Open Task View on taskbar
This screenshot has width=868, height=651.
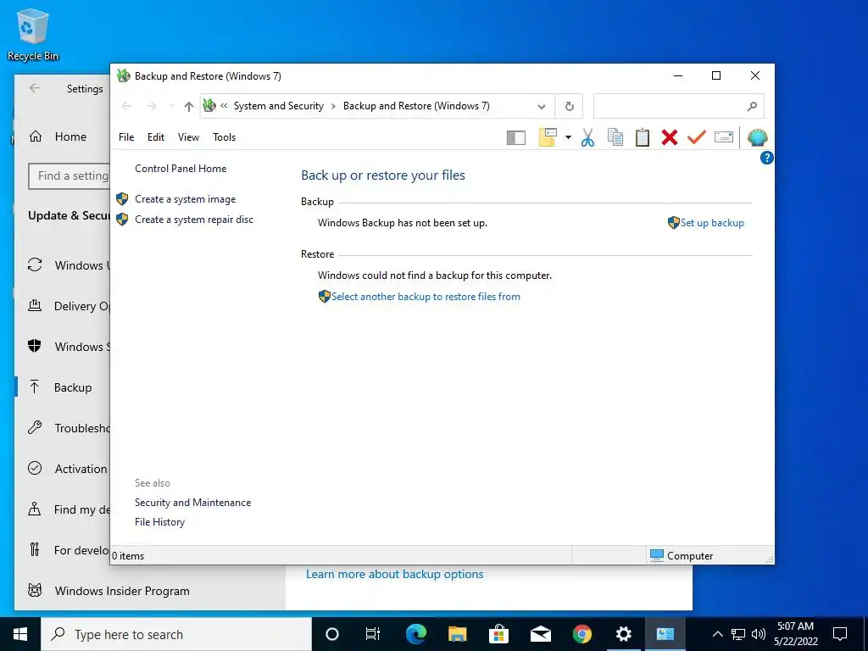pyautogui.click(x=373, y=634)
